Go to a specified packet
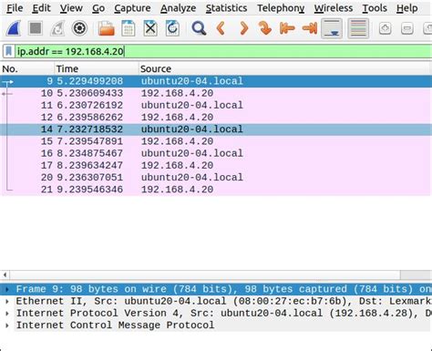The width and height of the screenshot is (432, 351). click(265, 28)
